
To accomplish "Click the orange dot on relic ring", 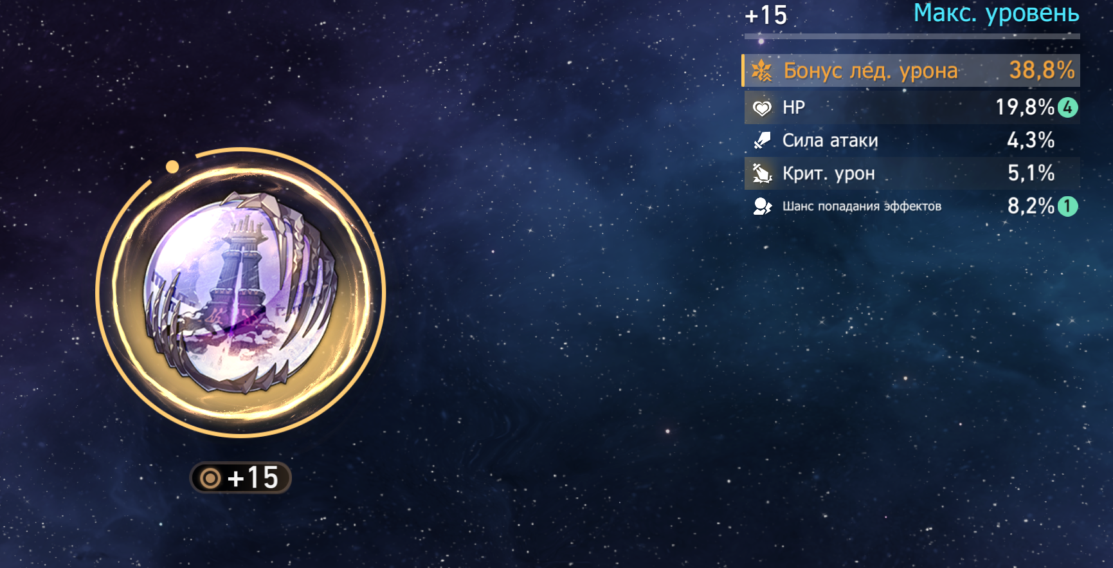I will pyautogui.click(x=172, y=167).
